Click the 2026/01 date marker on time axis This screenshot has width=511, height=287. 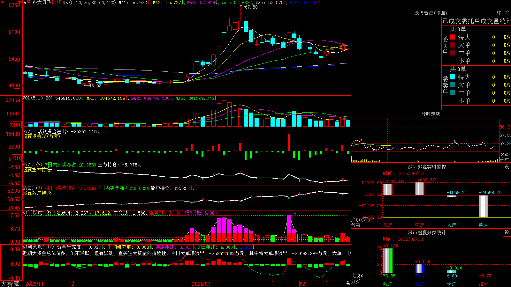tap(201, 284)
